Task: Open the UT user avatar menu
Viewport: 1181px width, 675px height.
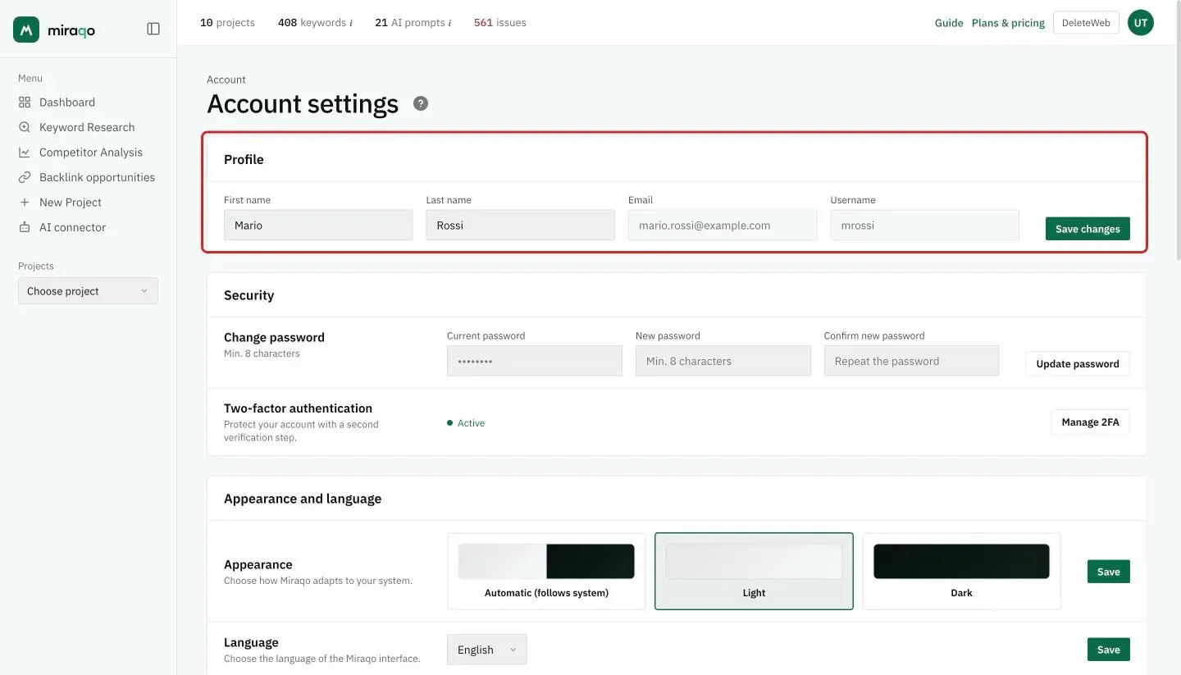Action: 1140,23
